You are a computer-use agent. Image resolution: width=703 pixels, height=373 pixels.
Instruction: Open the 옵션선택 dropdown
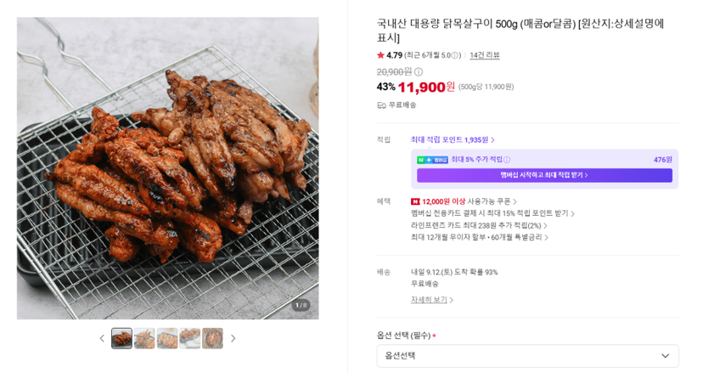click(x=527, y=356)
